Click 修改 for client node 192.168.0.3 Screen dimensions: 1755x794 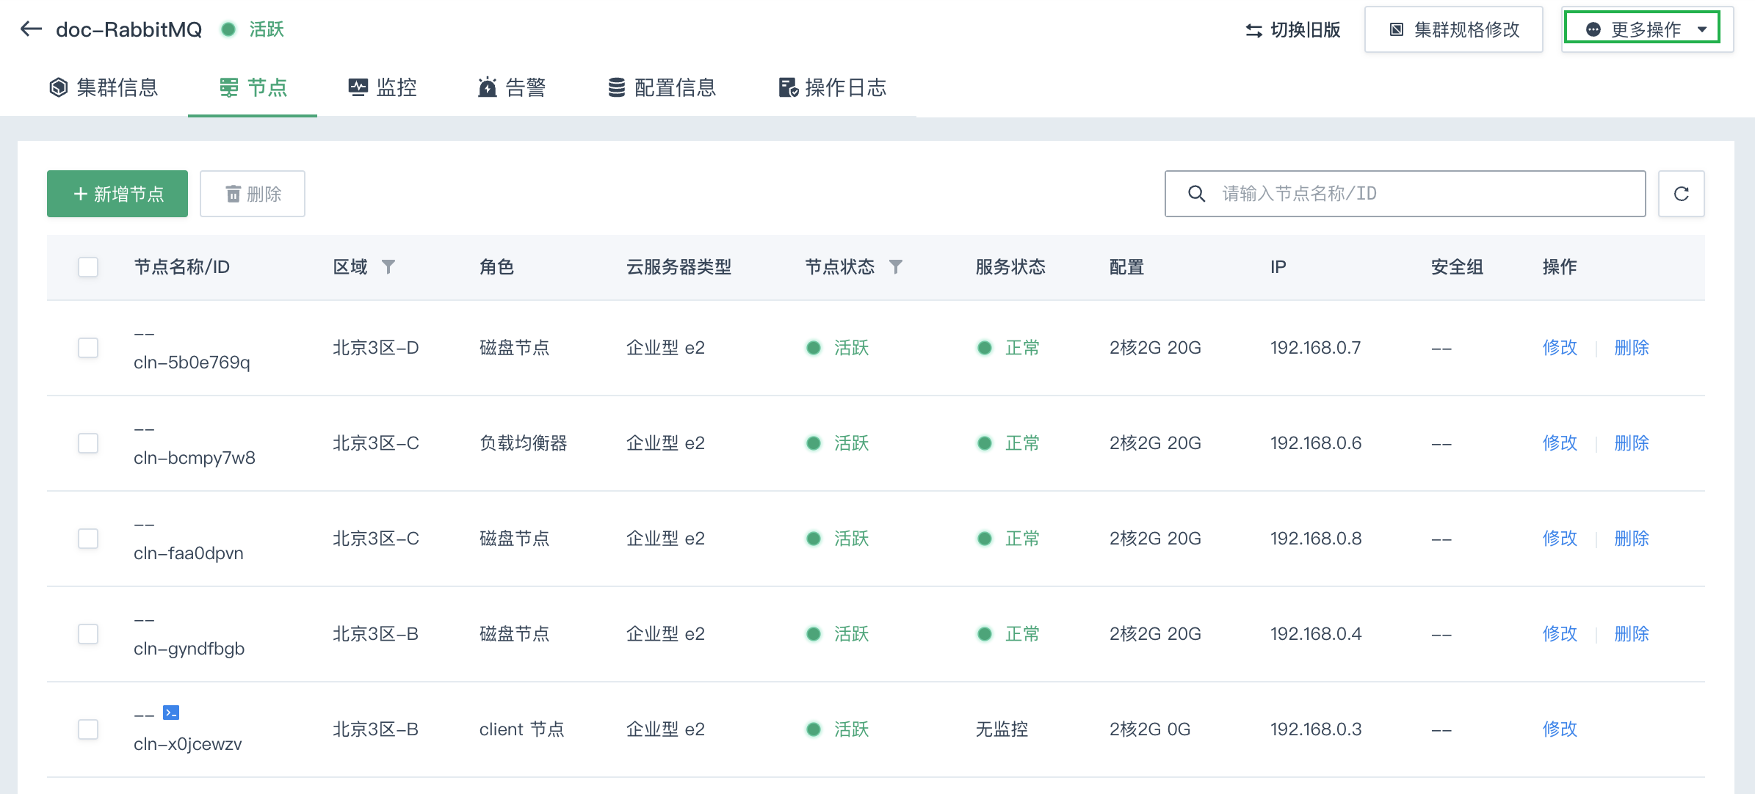[1560, 729]
